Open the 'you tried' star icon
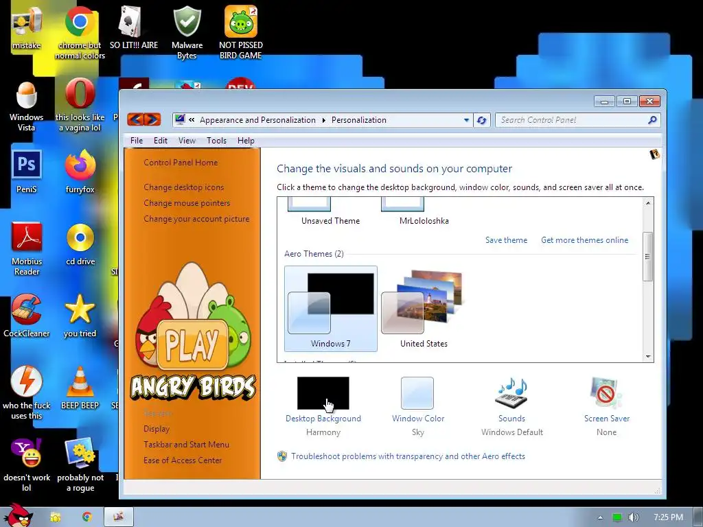 point(80,316)
